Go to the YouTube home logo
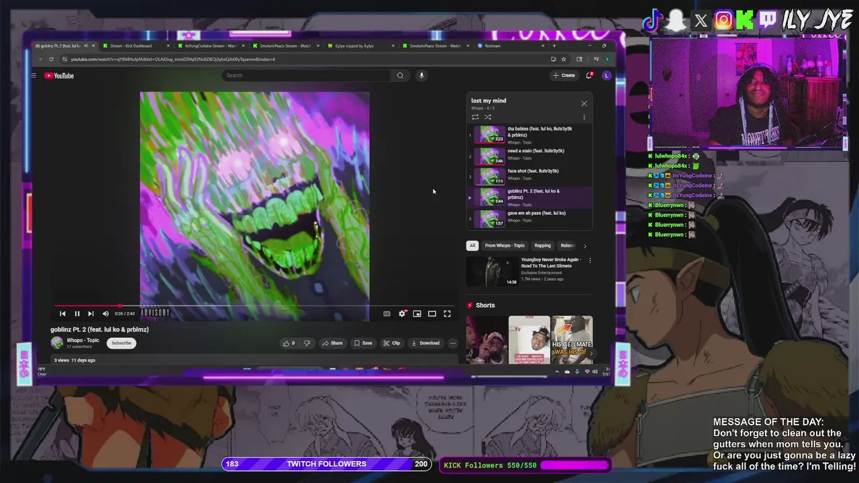The width and height of the screenshot is (859, 483). point(59,76)
